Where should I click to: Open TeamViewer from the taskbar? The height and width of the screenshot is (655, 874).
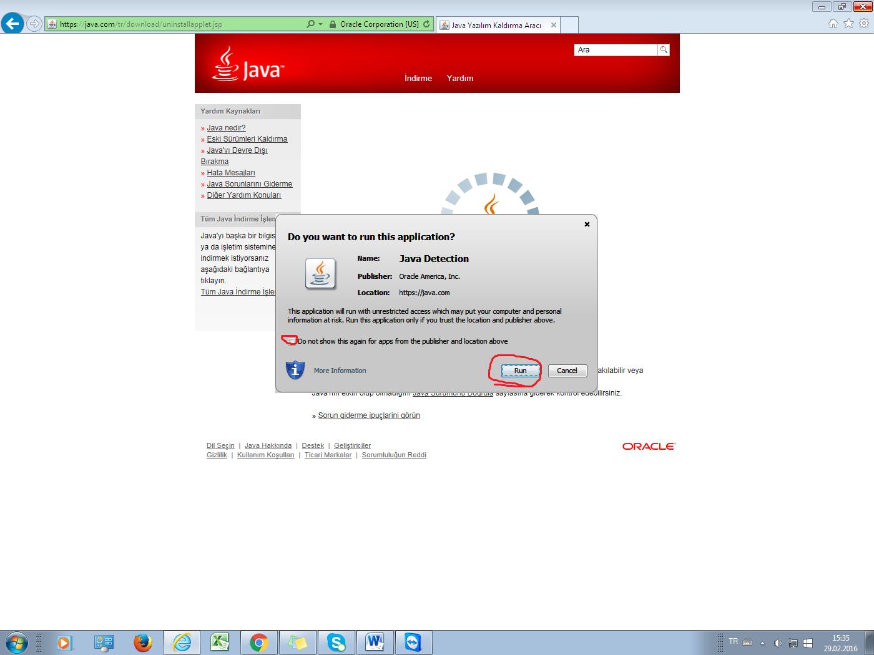pyautogui.click(x=413, y=642)
